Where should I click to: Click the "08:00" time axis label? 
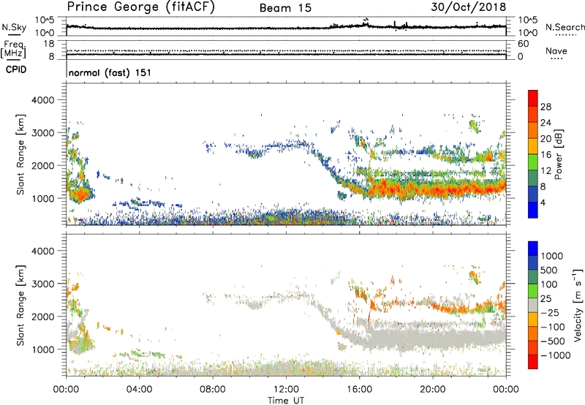(x=213, y=390)
